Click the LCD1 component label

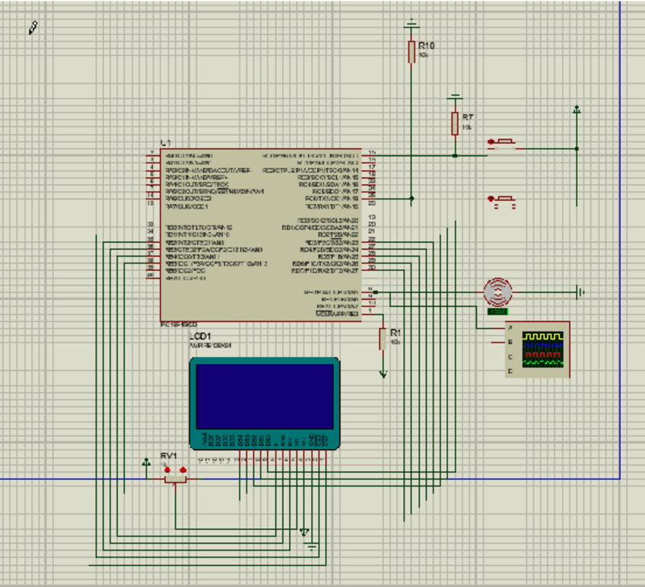(x=200, y=336)
